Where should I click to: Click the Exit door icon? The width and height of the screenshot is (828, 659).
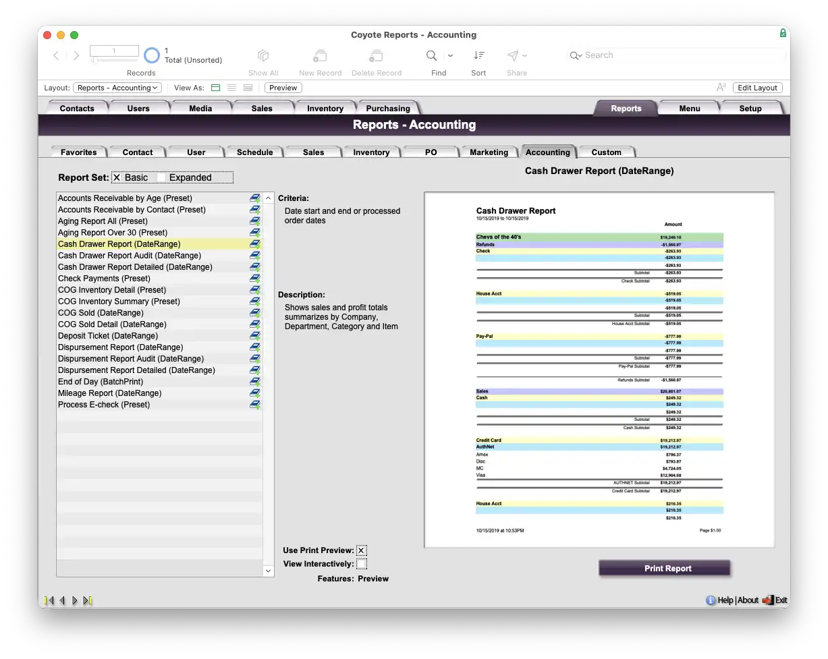tap(768, 600)
